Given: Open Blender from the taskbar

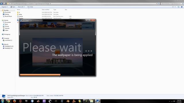Looking at the screenshot, I should click(x=68, y=101).
